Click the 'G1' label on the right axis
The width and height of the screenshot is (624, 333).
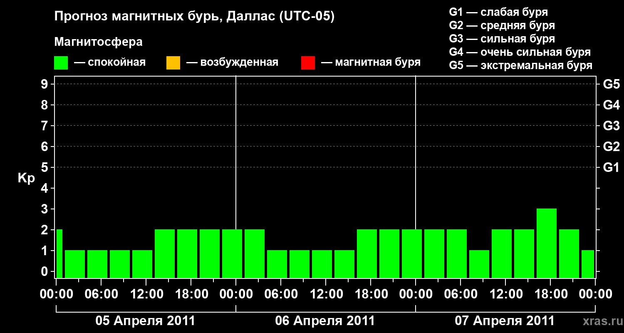pos(612,167)
